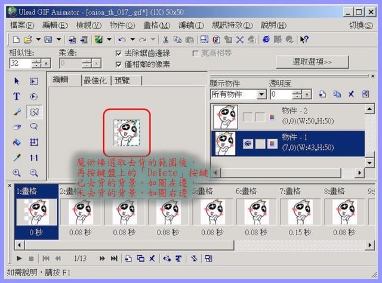This screenshot has height=283, width=382.
Task: Select the Magic Wand selection tool
Action: pos(34,112)
